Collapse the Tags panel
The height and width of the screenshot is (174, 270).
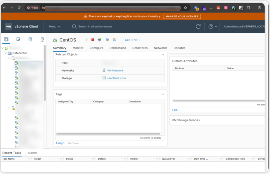pos(163,94)
